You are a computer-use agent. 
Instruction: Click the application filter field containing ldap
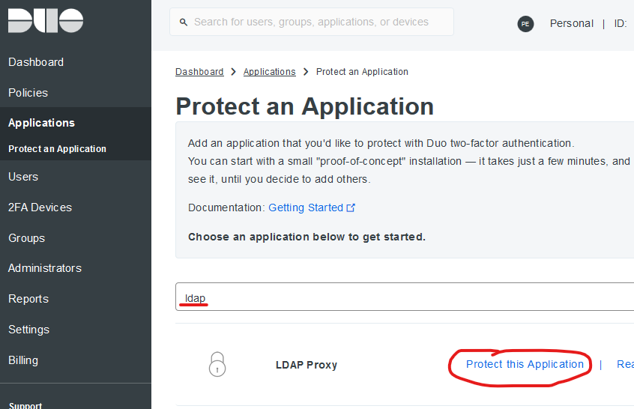point(405,297)
